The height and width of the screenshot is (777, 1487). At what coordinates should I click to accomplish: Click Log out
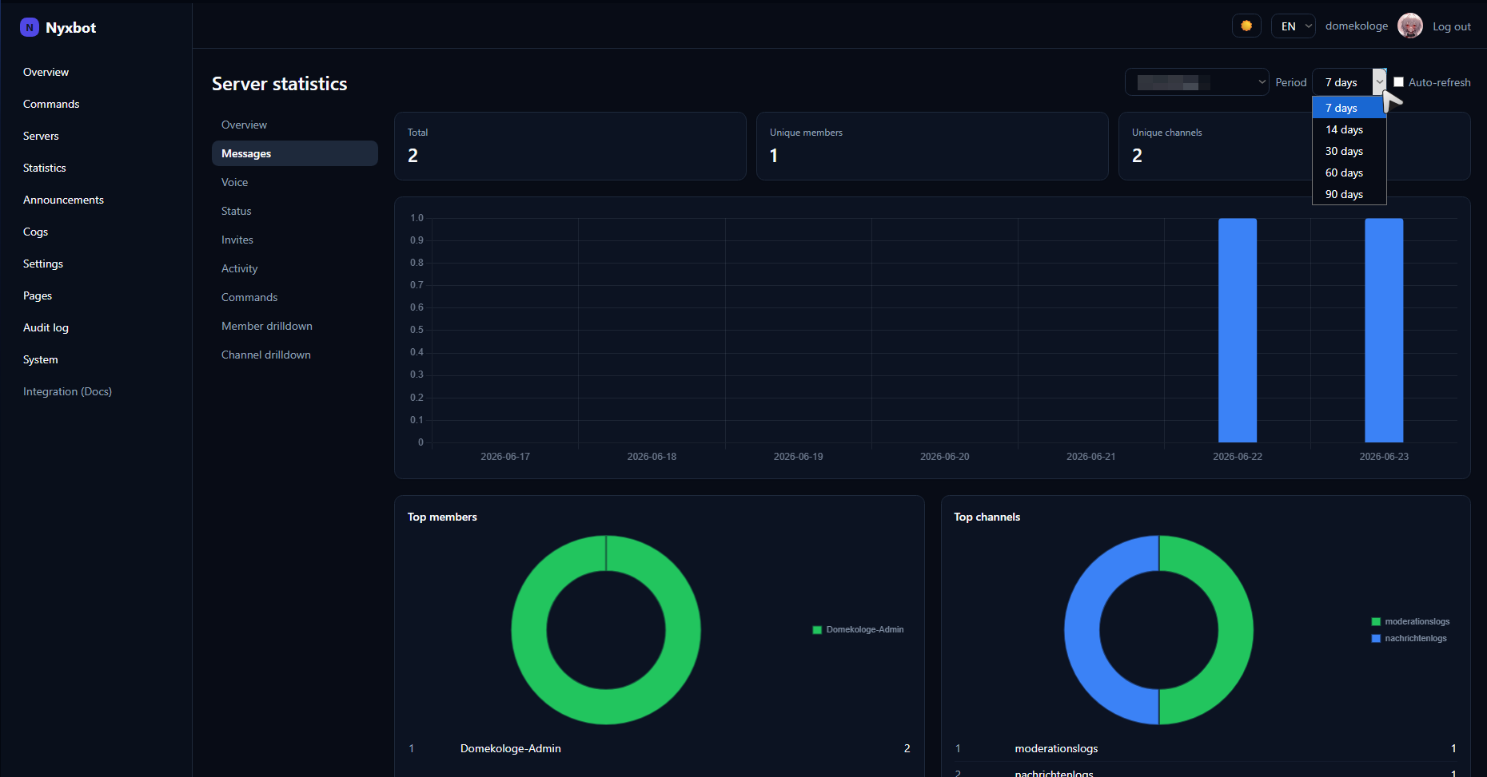(x=1451, y=26)
